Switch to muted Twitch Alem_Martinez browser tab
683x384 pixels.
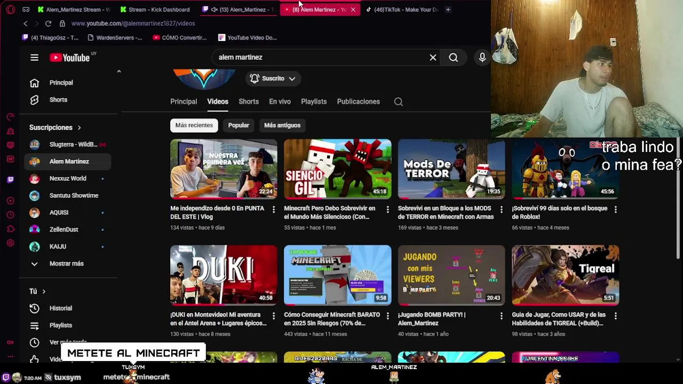pos(239,10)
